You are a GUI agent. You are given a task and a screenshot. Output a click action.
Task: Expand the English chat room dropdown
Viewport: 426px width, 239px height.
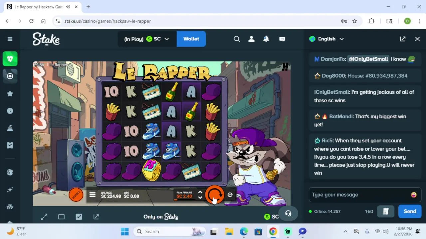[326, 39]
